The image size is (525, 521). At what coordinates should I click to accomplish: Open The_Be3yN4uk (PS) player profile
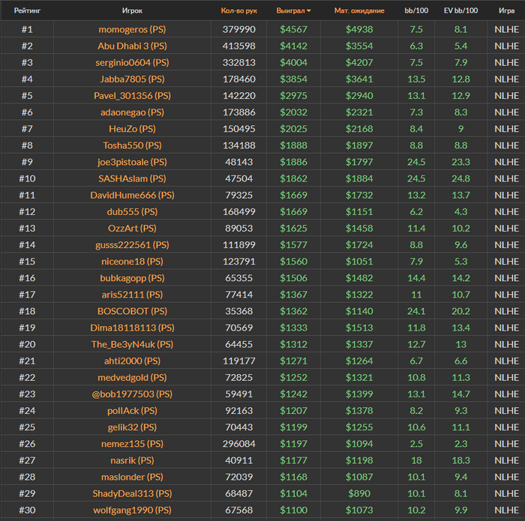point(132,344)
